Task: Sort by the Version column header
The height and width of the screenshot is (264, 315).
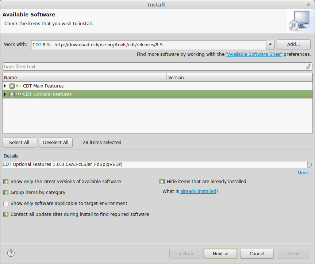Action: tap(239, 78)
